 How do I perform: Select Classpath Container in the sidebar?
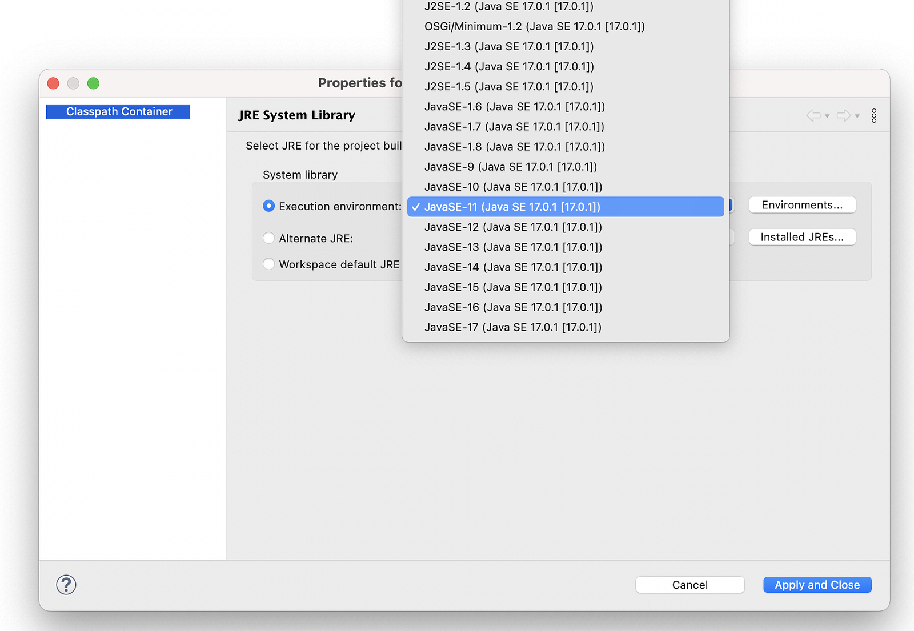tap(118, 111)
